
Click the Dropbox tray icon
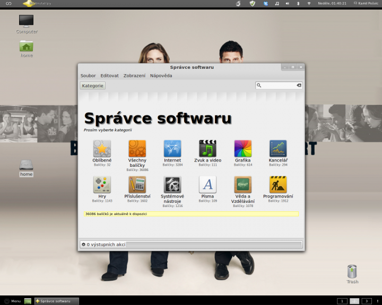point(266,3)
